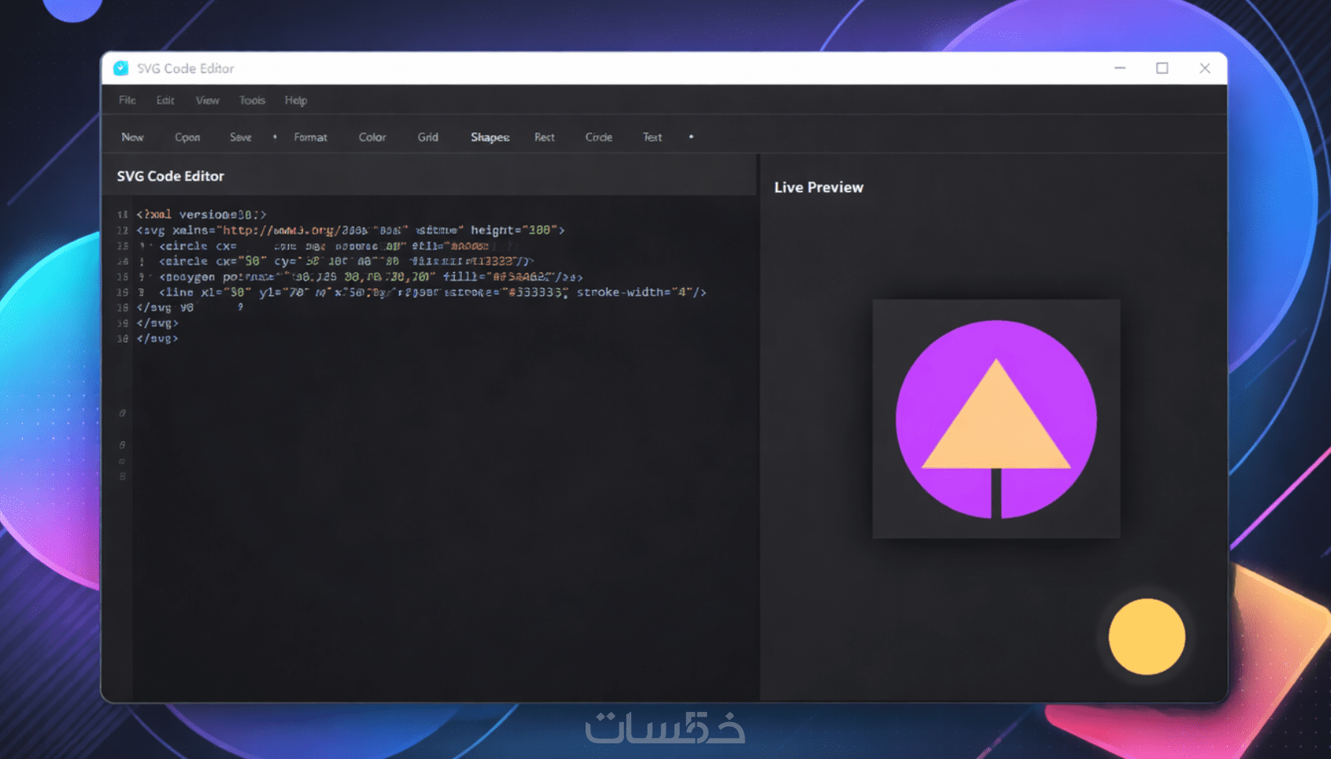Minimize the SVG Code Editor window

pyautogui.click(x=1120, y=68)
